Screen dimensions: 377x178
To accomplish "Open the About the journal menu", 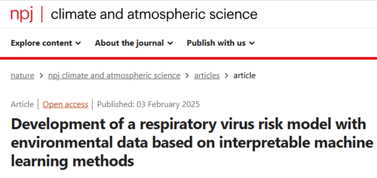I will [x=129, y=43].
